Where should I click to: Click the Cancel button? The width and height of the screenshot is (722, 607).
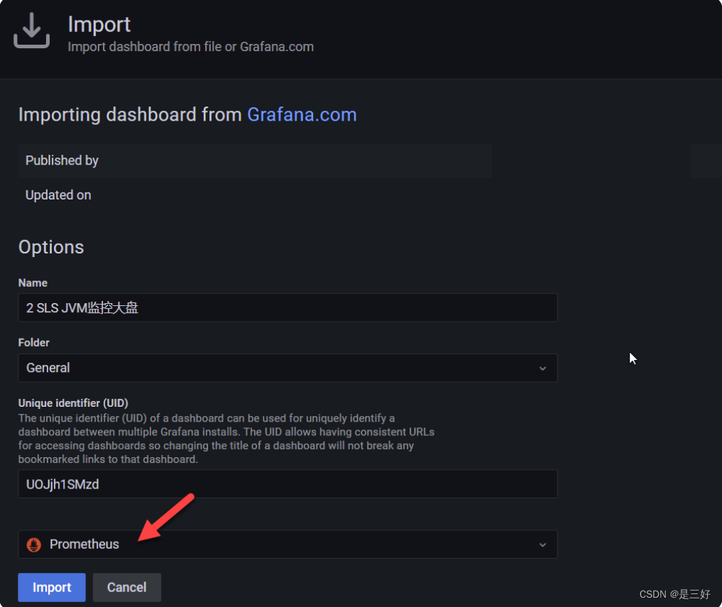pos(126,587)
